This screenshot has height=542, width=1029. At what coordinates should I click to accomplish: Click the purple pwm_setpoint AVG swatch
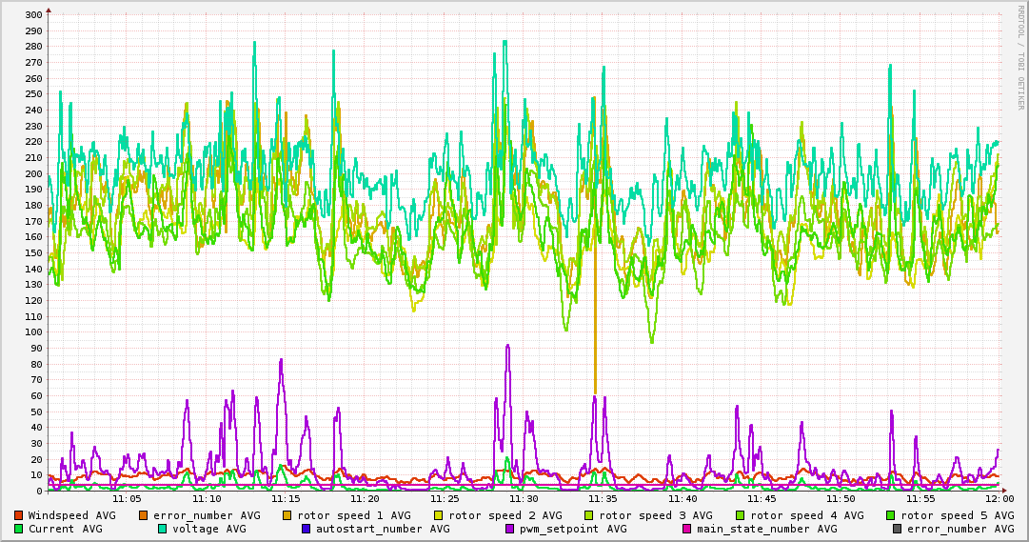coord(510,529)
